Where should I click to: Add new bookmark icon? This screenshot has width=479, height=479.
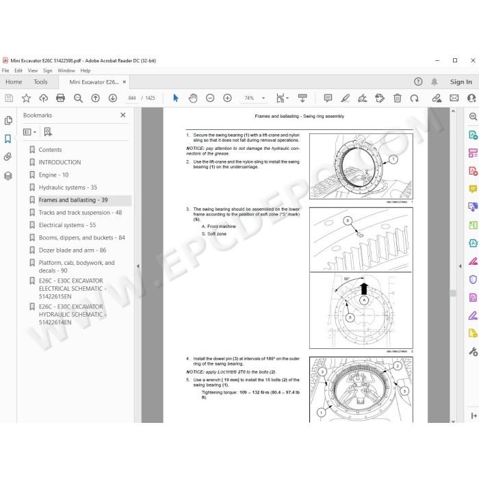pos(48,132)
